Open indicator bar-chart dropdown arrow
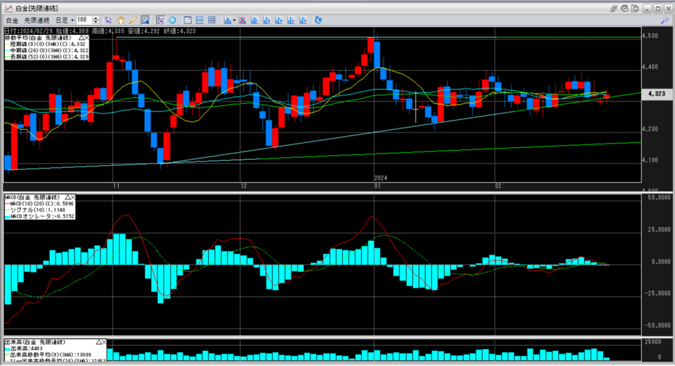 click(x=234, y=20)
